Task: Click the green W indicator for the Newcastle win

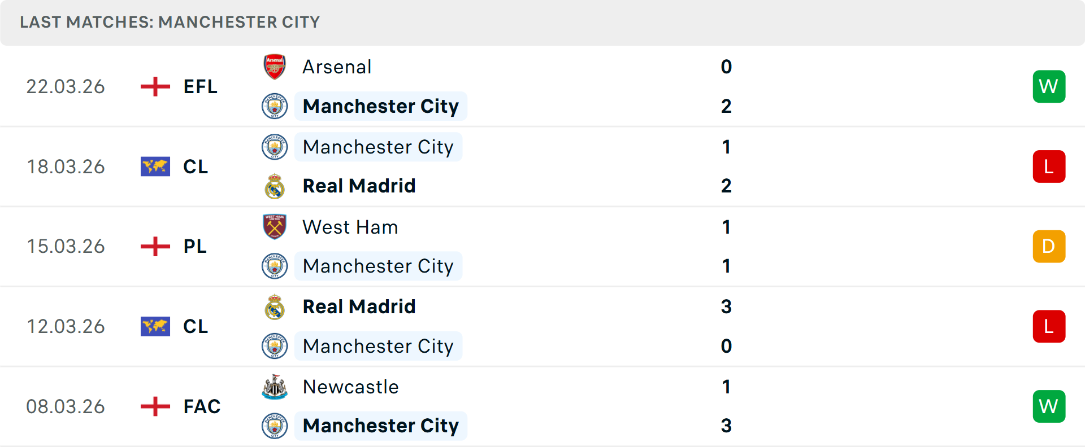Action: point(1049,406)
